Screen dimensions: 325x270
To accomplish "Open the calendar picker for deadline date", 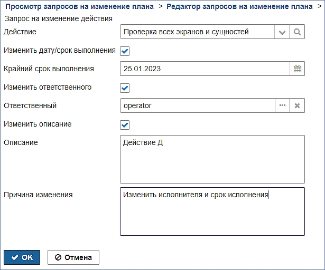I will point(298,69).
